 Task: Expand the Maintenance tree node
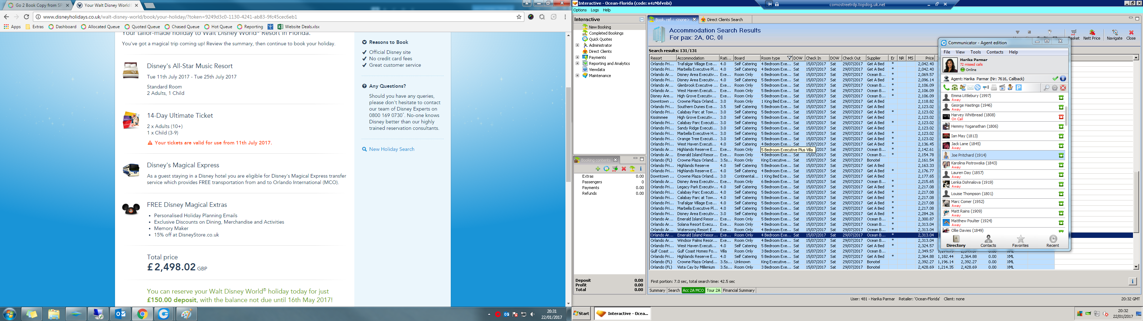577,75
